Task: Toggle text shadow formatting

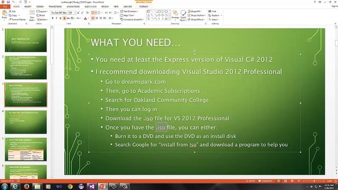Action: pos(64,18)
